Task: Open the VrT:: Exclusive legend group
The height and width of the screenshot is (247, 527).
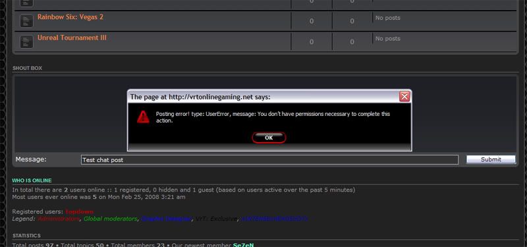Action: [217, 219]
